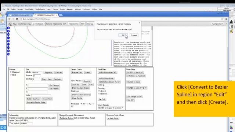
Task: Open a new browser tab
Action: coord(61,15)
